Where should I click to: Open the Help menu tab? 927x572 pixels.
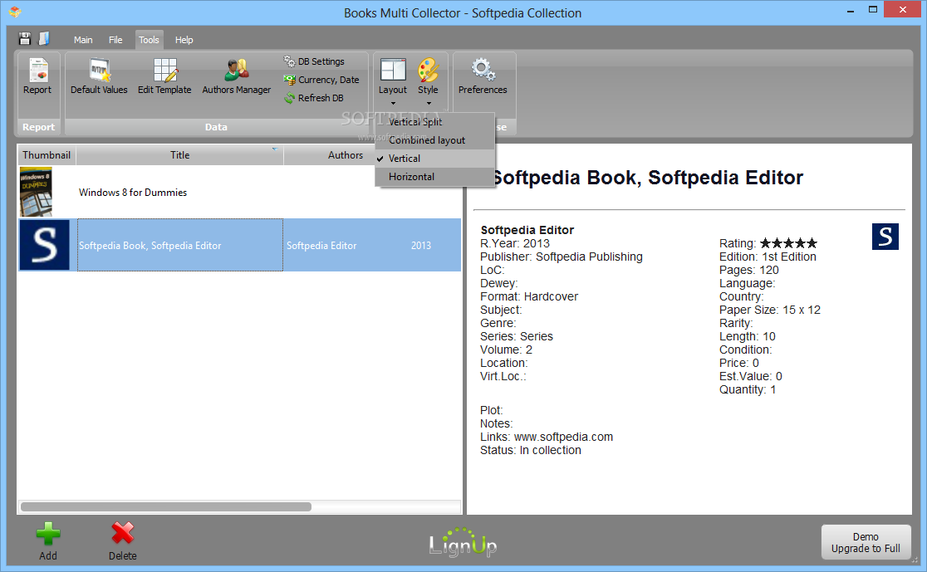point(184,40)
